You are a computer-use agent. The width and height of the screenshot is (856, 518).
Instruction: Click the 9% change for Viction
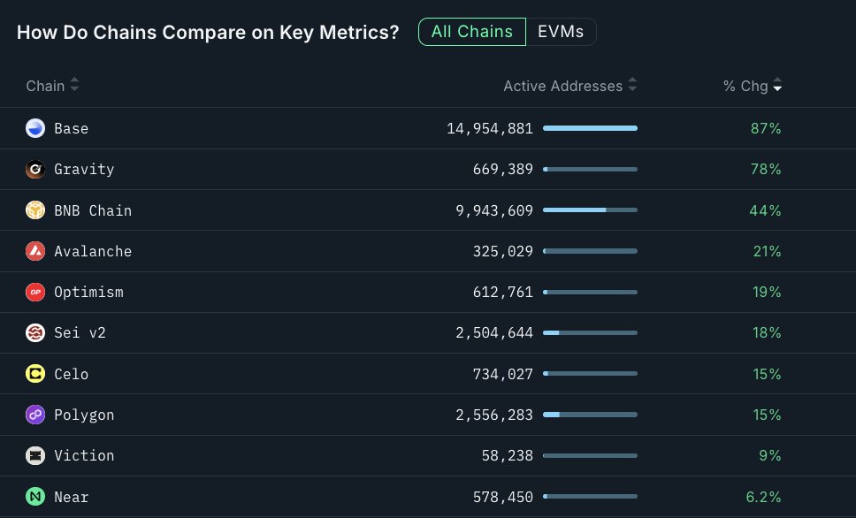pos(770,455)
